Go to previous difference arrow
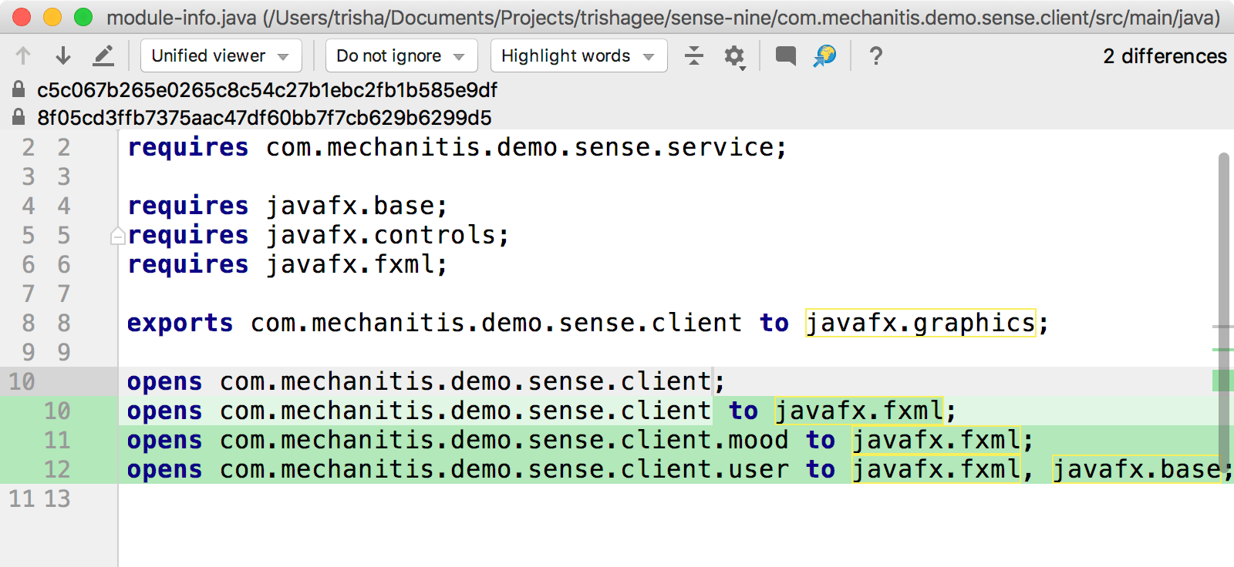 click(23, 55)
